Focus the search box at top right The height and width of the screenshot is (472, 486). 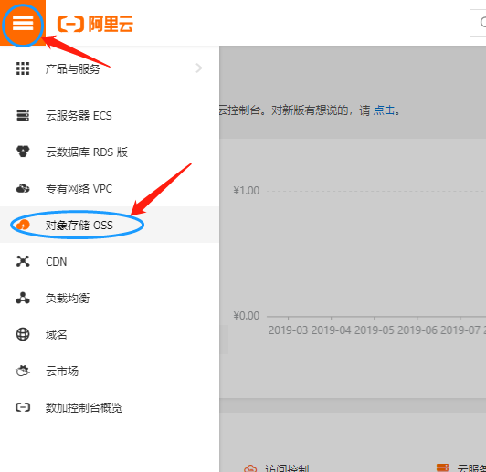pyautogui.click(x=478, y=23)
